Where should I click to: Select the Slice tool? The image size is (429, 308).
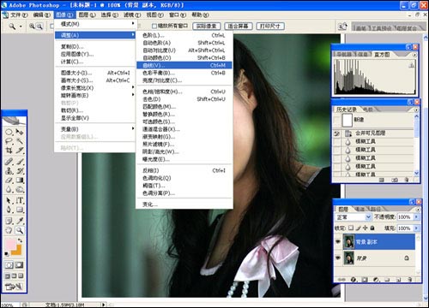(x=20, y=151)
